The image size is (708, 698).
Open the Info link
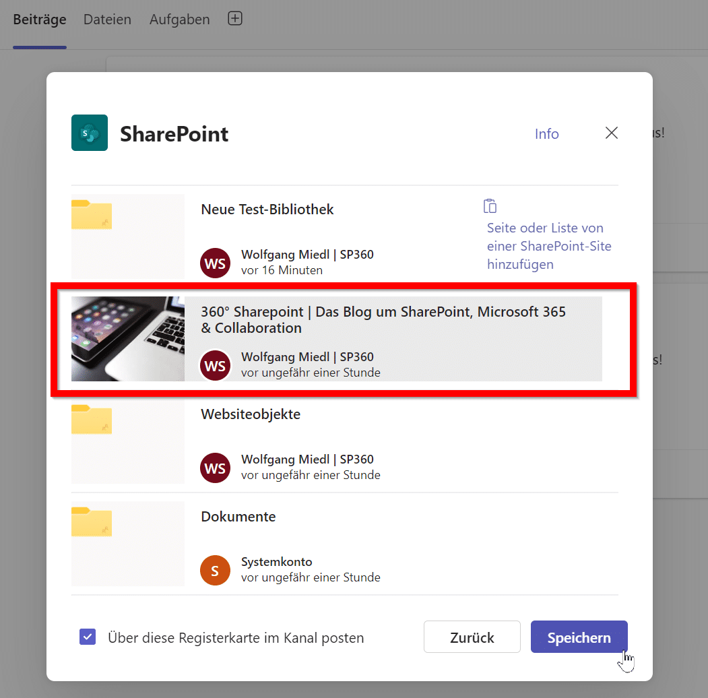point(546,133)
